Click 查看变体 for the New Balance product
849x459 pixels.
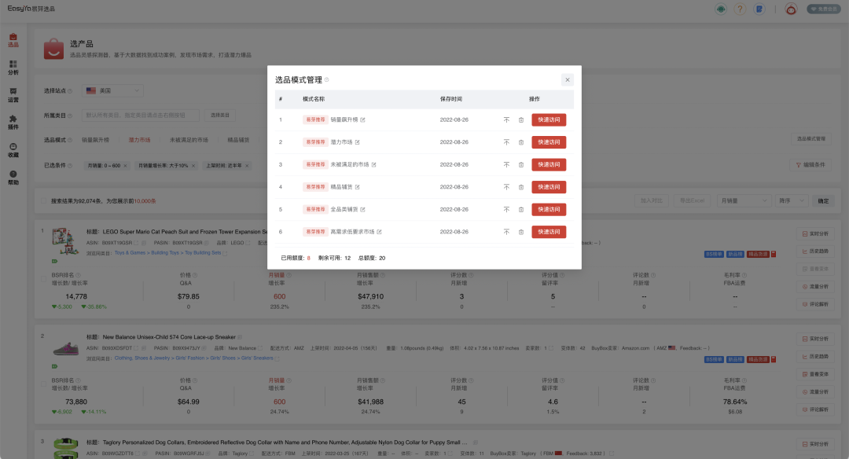(x=815, y=374)
